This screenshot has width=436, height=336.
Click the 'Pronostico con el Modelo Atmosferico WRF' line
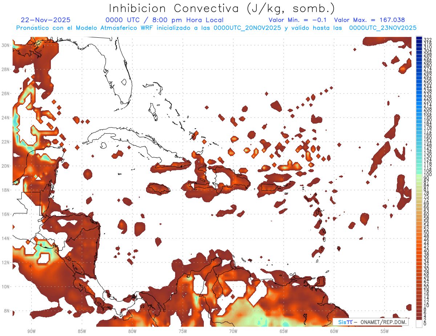(x=217, y=28)
